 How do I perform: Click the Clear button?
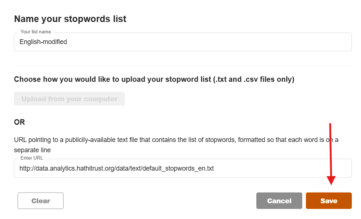tap(40, 201)
